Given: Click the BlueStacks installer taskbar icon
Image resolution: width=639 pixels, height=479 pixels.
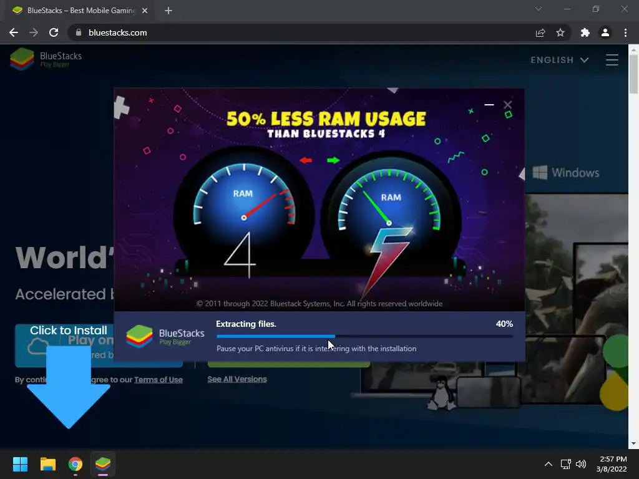Looking at the screenshot, I should (x=103, y=464).
